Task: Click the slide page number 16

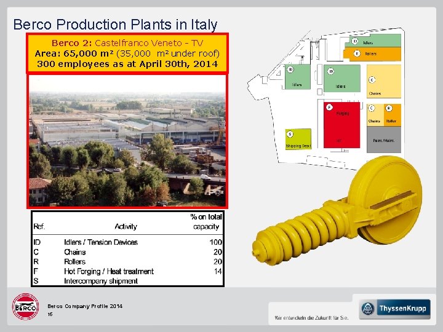Action: (x=50, y=314)
